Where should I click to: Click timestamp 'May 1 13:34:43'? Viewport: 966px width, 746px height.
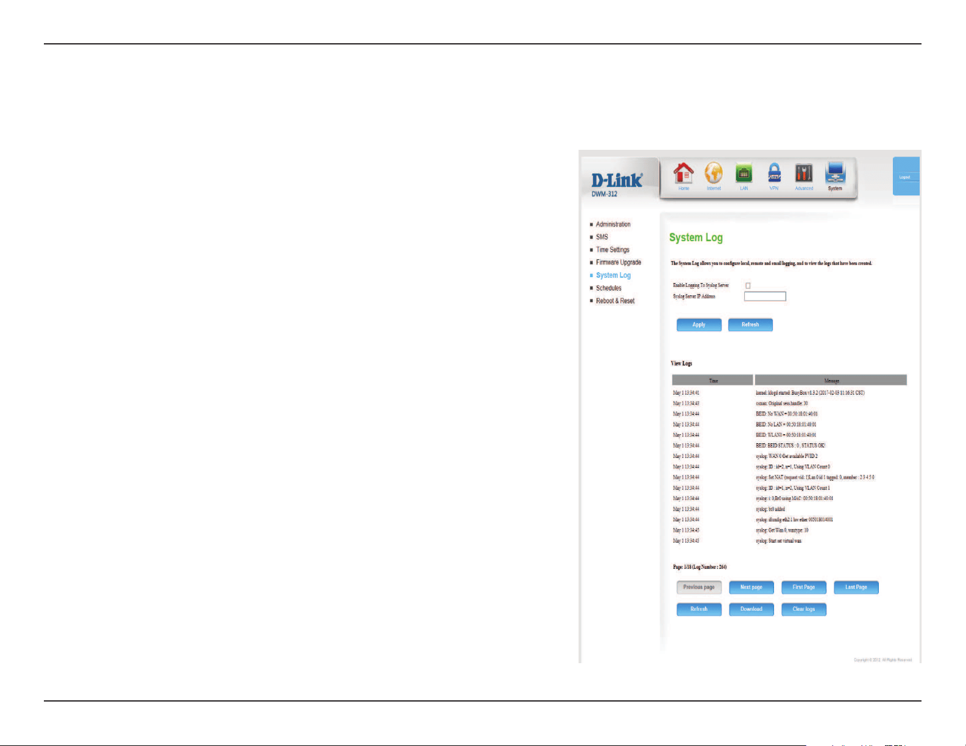tap(686, 403)
